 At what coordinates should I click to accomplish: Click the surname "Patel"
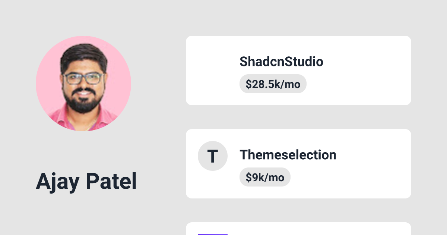click(111, 181)
